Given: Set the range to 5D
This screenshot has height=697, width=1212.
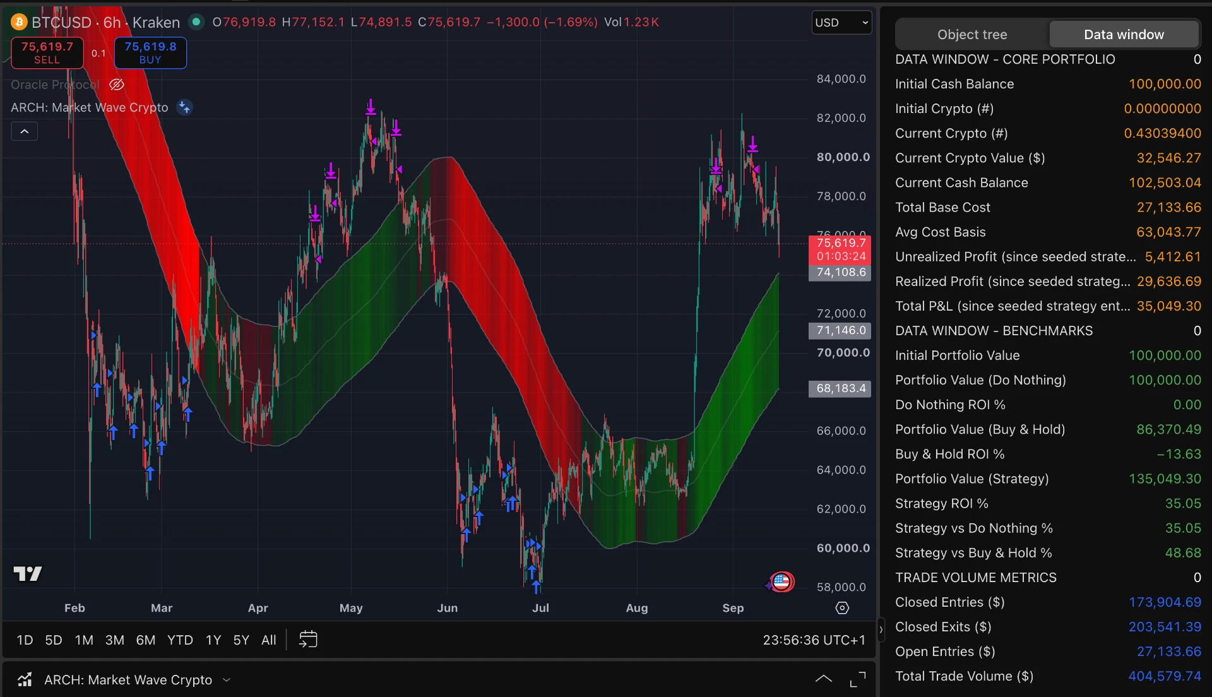Looking at the screenshot, I should coord(54,640).
